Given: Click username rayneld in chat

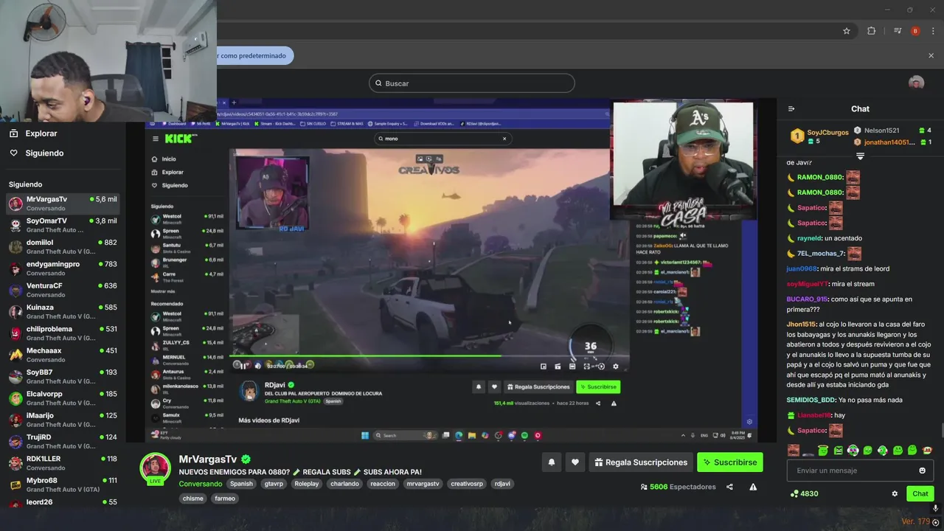Looking at the screenshot, I should pos(809,238).
